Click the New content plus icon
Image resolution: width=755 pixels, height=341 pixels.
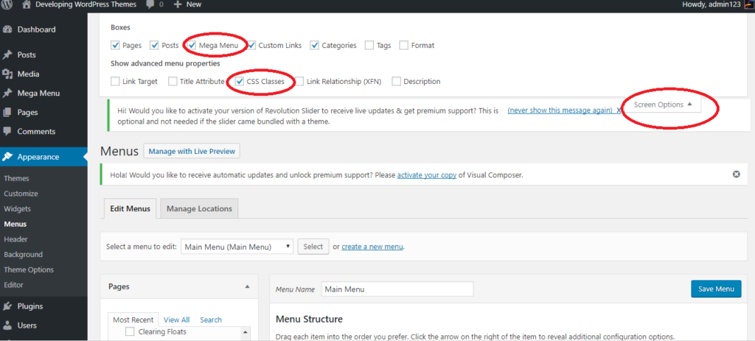(178, 4)
